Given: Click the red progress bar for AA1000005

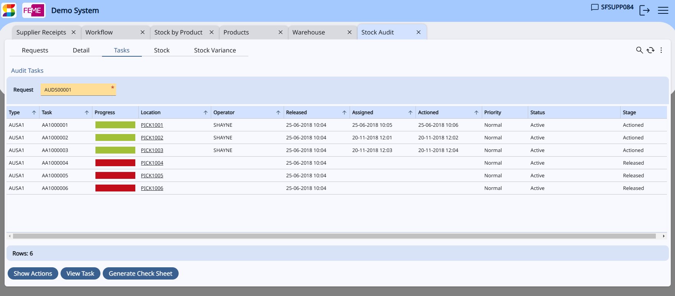Looking at the screenshot, I should point(115,175).
